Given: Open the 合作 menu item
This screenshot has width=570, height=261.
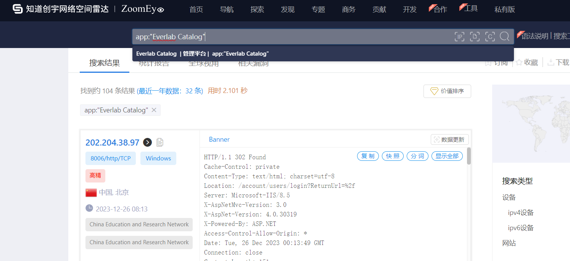Looking at the screenshot, I should 440,10.
